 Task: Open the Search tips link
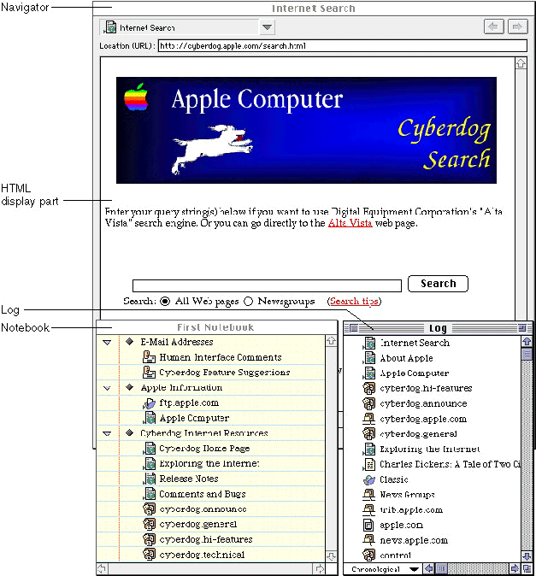[x=354, y=301]
